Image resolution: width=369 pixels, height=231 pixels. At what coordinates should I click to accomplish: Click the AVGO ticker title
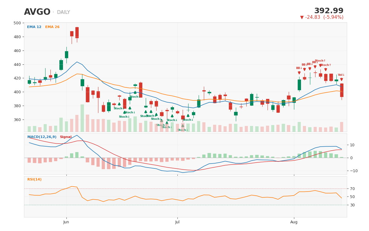click(37, 12)
